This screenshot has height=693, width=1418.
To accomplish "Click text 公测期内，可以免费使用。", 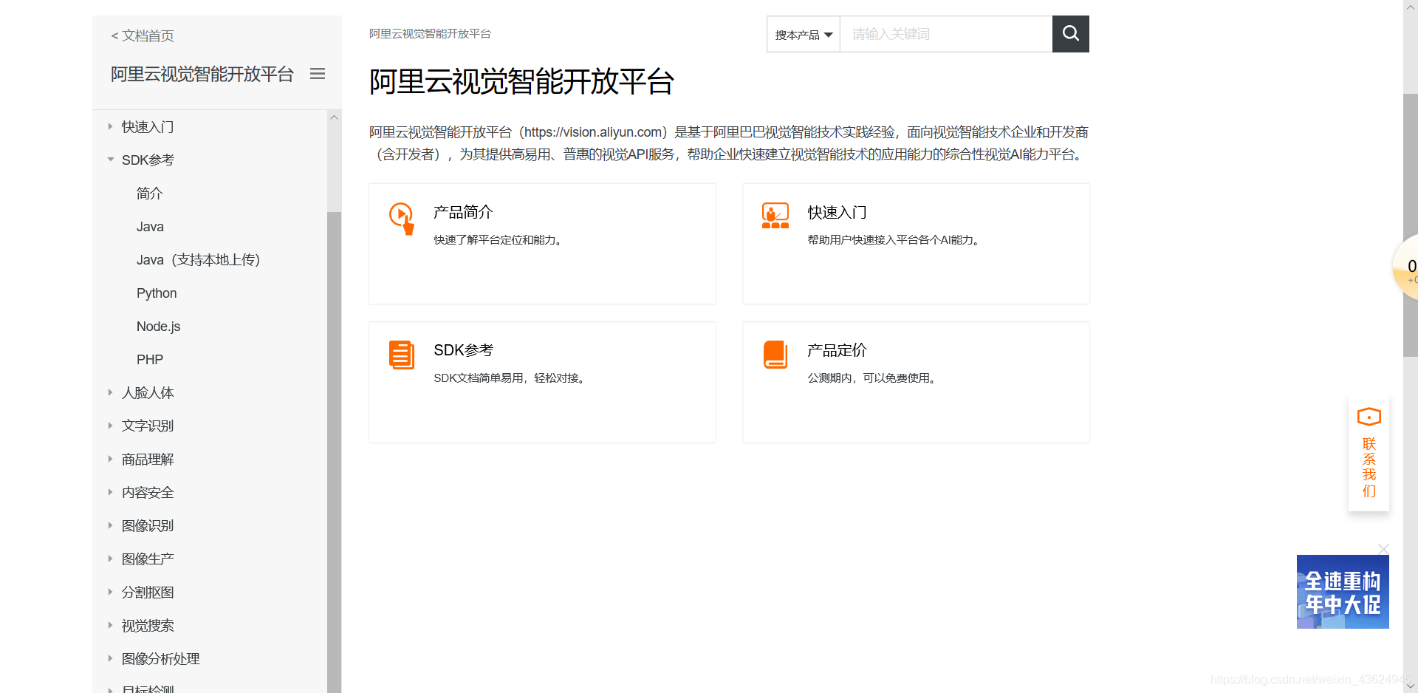I will 873,378.
